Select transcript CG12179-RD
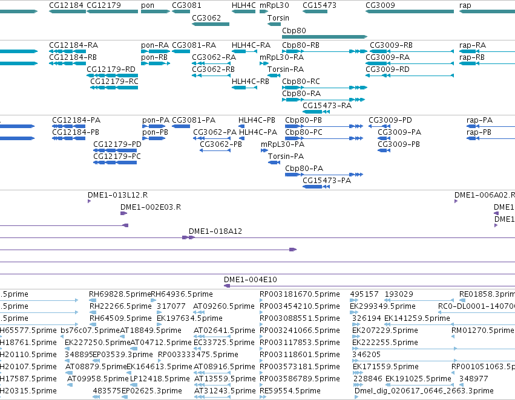This screenshot has height=400, width=515. click(111, 69)
